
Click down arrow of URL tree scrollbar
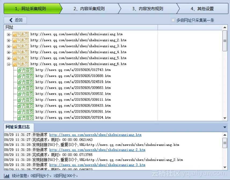(225, 118)
